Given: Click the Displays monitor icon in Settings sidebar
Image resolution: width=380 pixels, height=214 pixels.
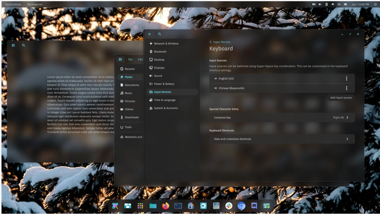Looking at the screenshot, I should [151, 68].
